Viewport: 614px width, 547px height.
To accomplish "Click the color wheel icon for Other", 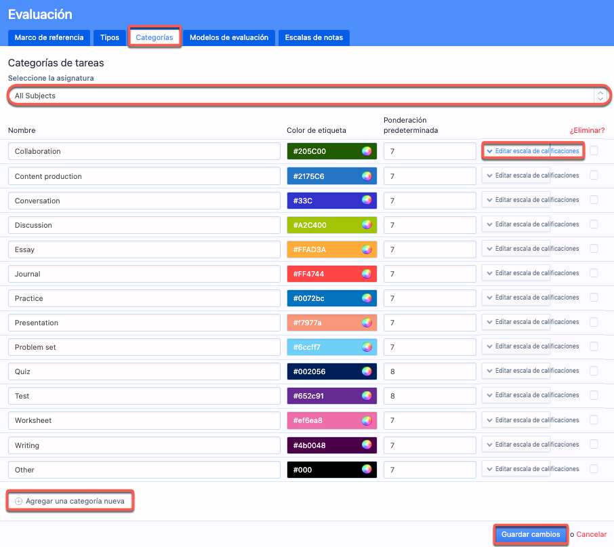I will [367, 469].
